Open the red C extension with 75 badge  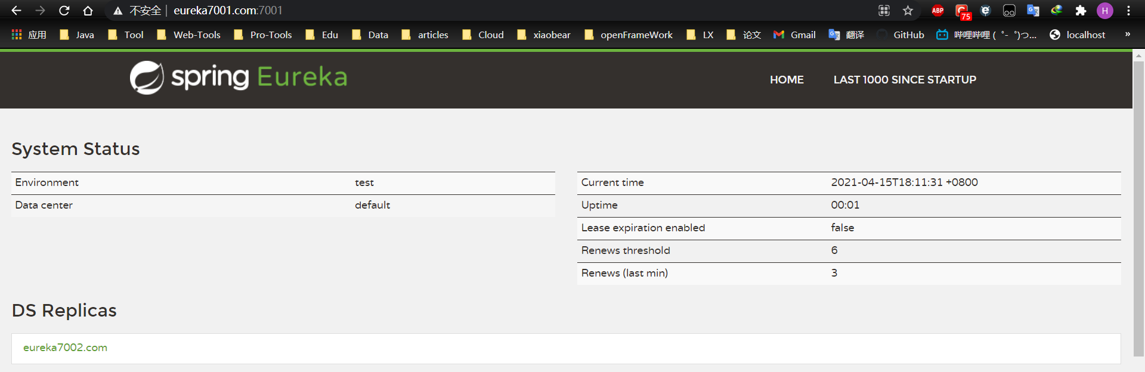(x=962, y=11)
